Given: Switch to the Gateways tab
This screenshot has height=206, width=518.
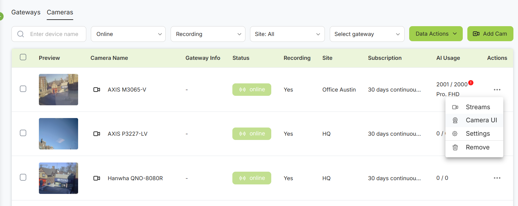Looking at the screenshot, I should 26,12.
